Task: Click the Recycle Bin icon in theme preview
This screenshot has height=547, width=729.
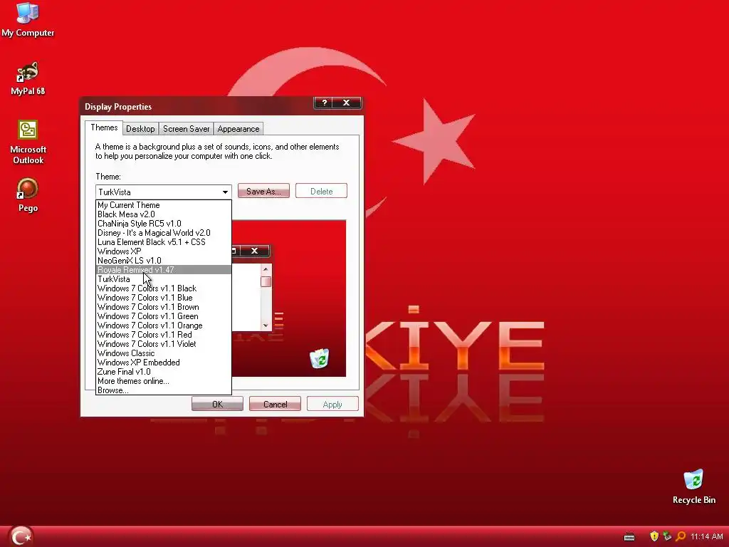Action: coord(320,359)
